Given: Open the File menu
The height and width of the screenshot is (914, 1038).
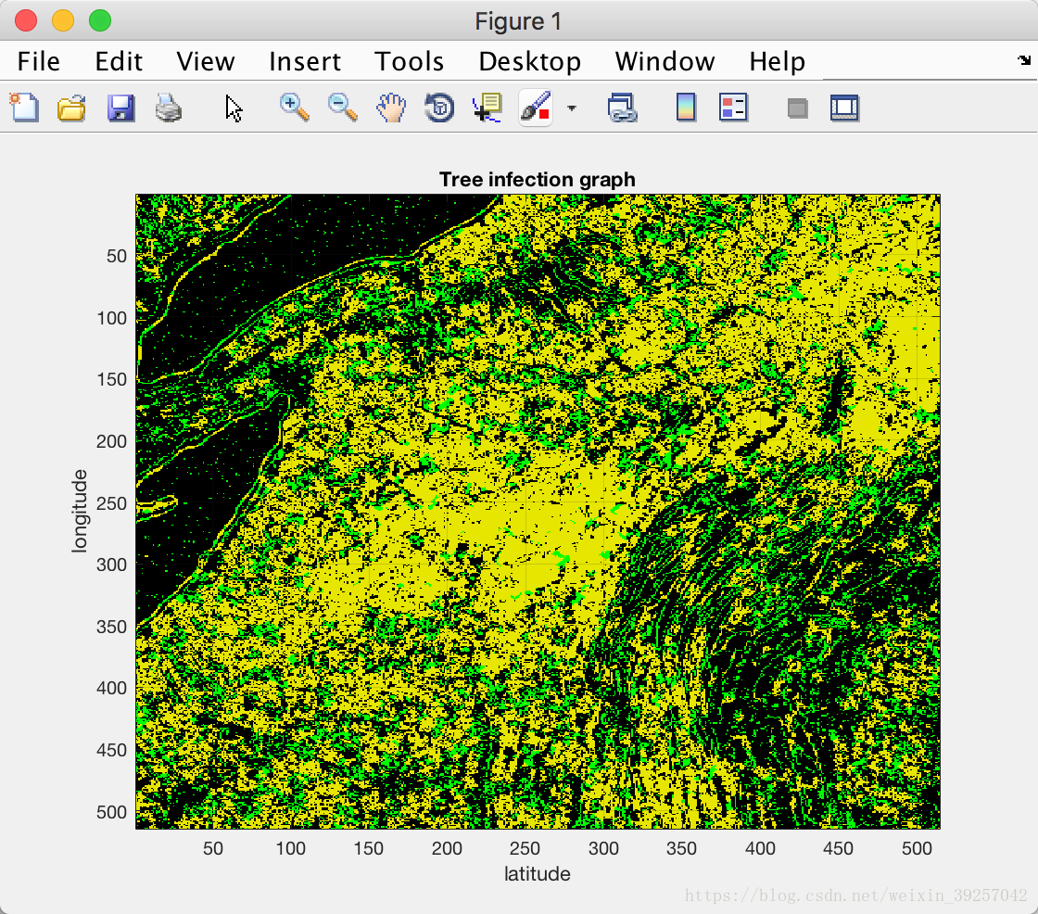Looking at the screenshot, I should [x=38, y=61].
